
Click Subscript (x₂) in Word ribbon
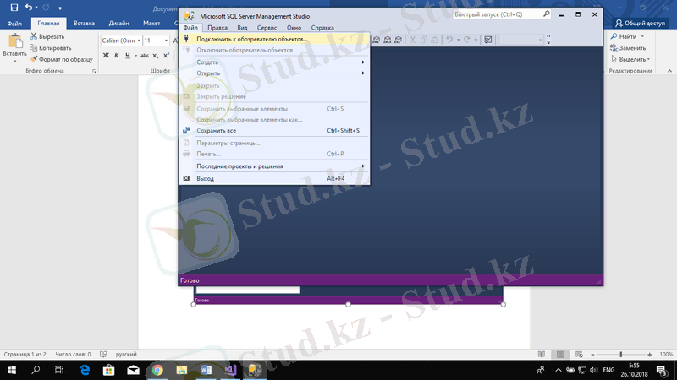(x=156, y=55)
